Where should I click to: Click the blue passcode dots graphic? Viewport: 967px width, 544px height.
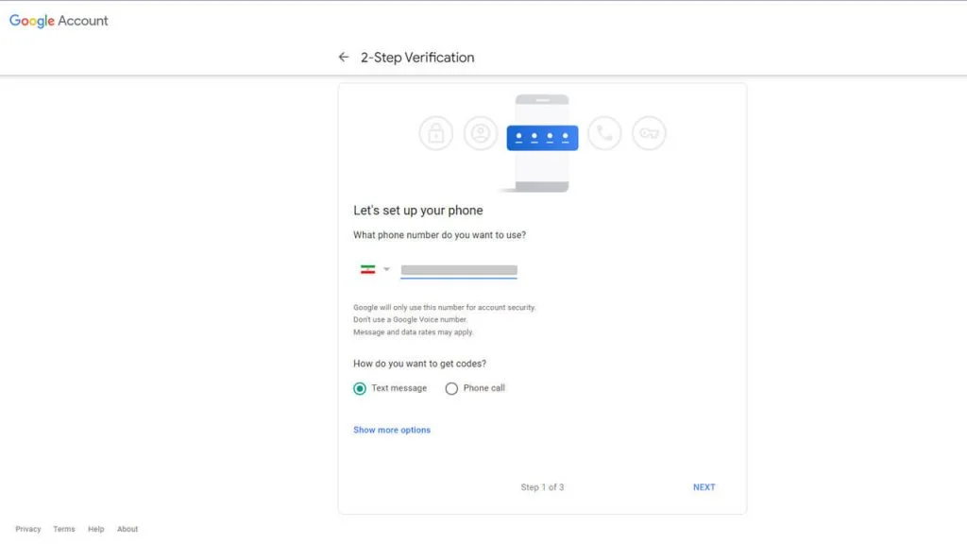coord(542,138)
